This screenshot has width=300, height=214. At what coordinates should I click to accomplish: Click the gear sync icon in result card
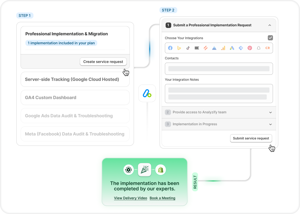(129, 170)
